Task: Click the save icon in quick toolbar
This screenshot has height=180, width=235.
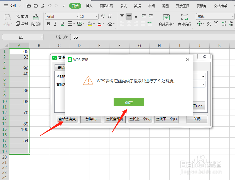Action: [x=28, y=6]
